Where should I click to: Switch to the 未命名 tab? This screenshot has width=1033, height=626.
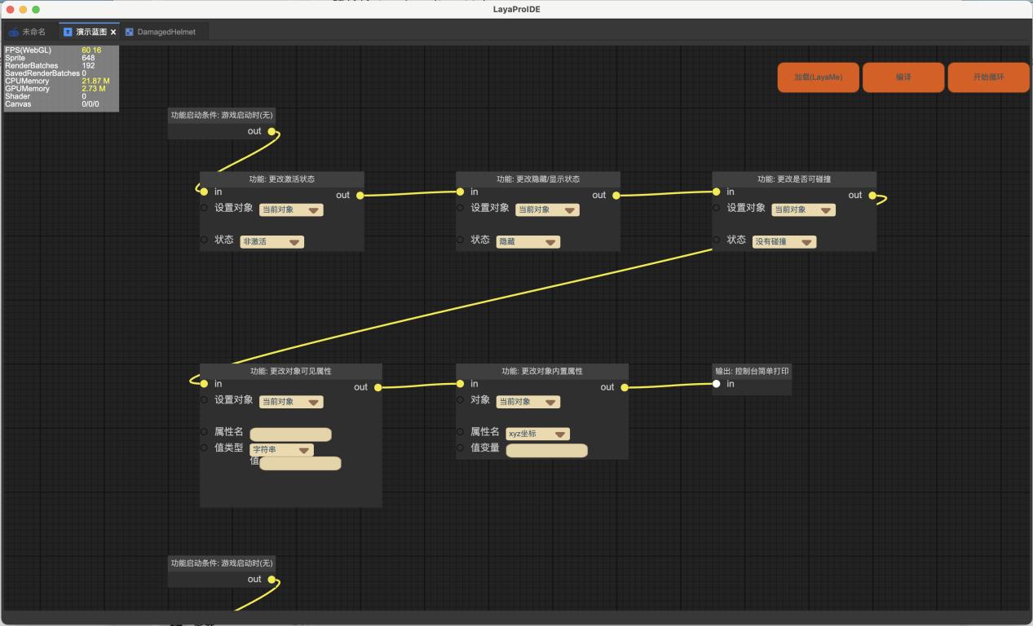(28, 33)
